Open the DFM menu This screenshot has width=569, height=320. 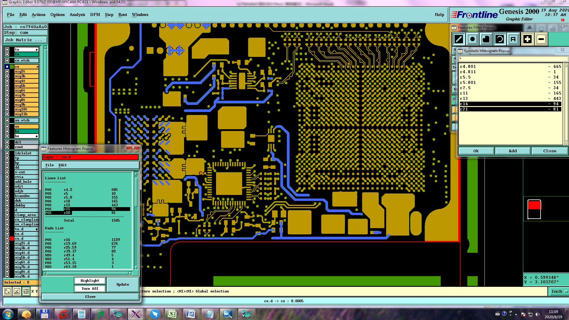[95, 15]
